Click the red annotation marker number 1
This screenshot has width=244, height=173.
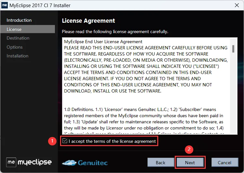tap(52, 141)
